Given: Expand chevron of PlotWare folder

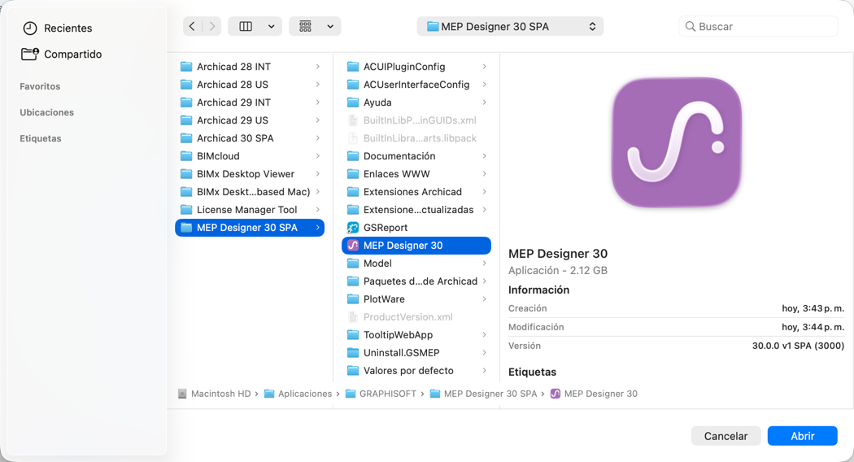Looking at the screenshot, I should (x=484, y=299).
